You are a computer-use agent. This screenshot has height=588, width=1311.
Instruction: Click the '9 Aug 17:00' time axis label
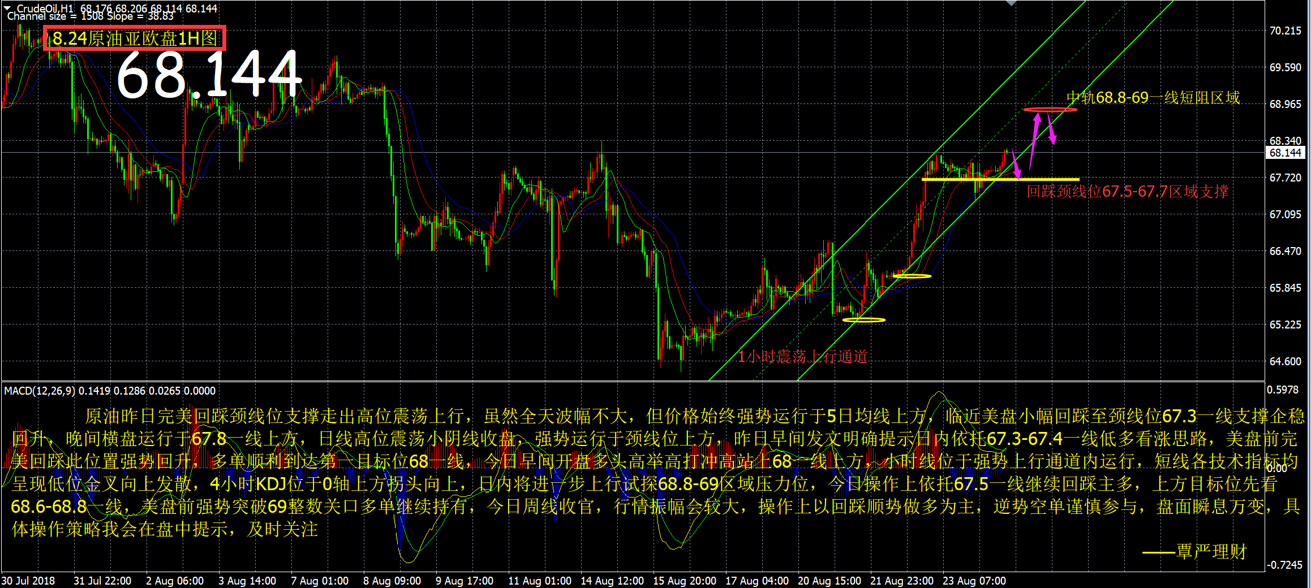coord(465,581)
